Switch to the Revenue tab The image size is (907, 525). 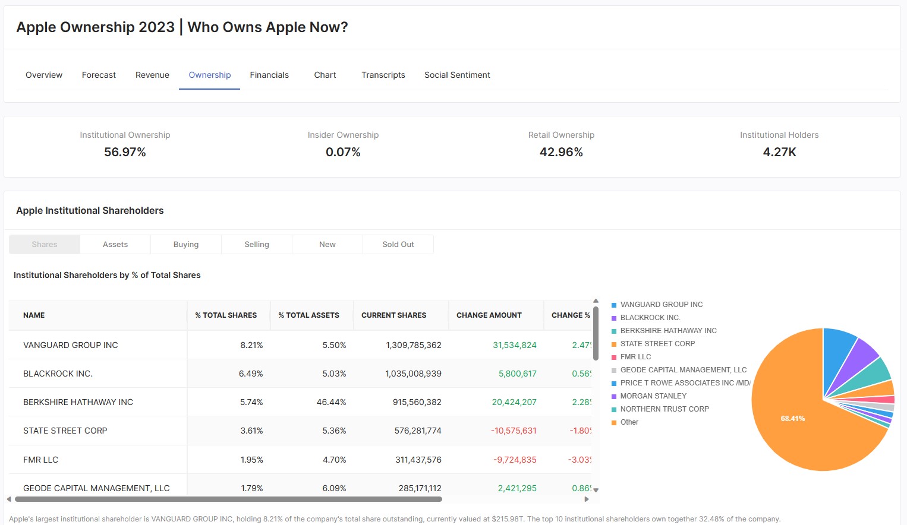(x=152, y=75)
